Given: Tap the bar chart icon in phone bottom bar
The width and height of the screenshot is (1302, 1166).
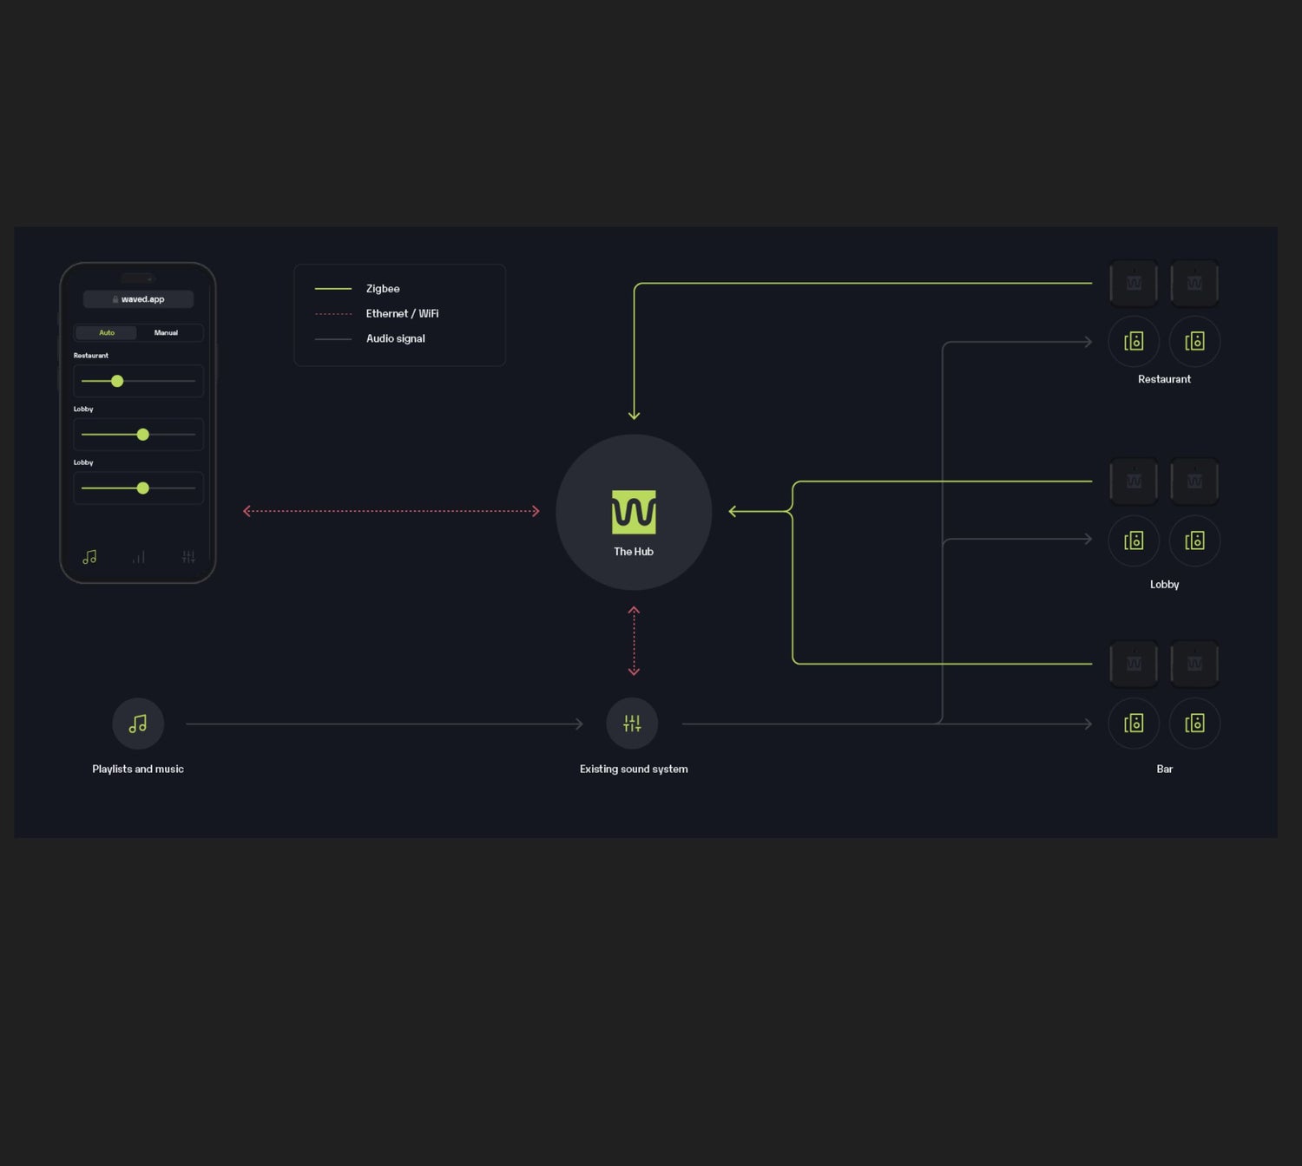Looking at the screenshot, I should (139, 557).
